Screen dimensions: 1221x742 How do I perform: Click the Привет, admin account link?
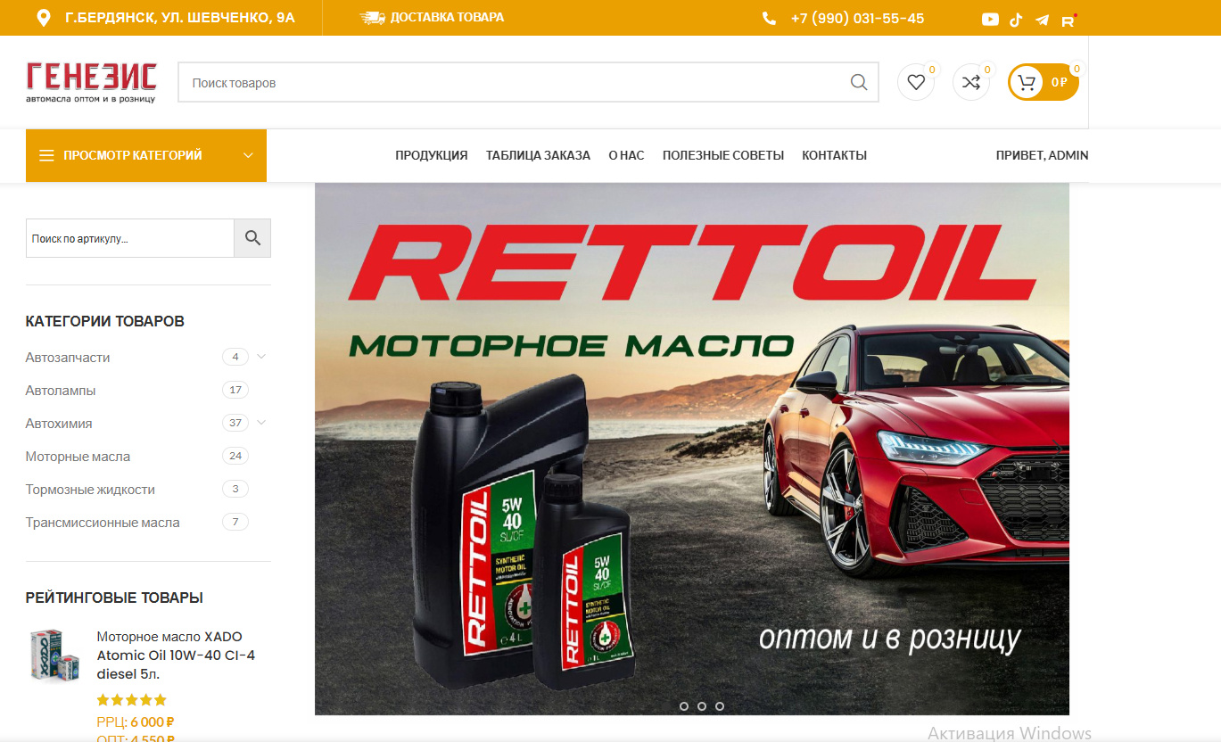coord(1042,155)
